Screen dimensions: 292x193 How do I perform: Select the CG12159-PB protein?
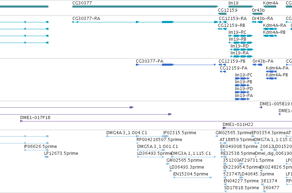(x=222, y=65)
